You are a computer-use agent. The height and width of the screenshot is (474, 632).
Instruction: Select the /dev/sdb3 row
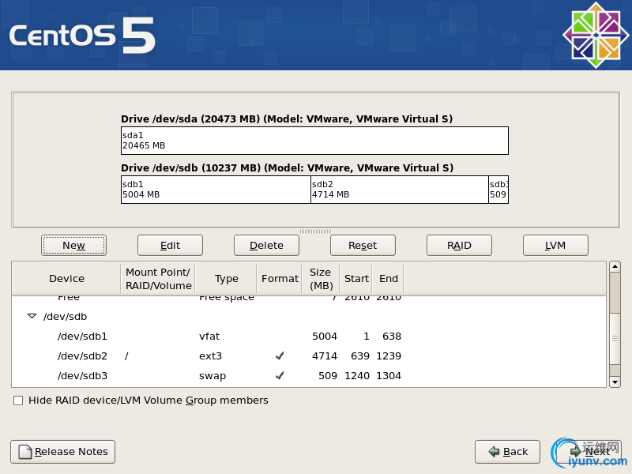pyautogui.click(x=309, y=376)
